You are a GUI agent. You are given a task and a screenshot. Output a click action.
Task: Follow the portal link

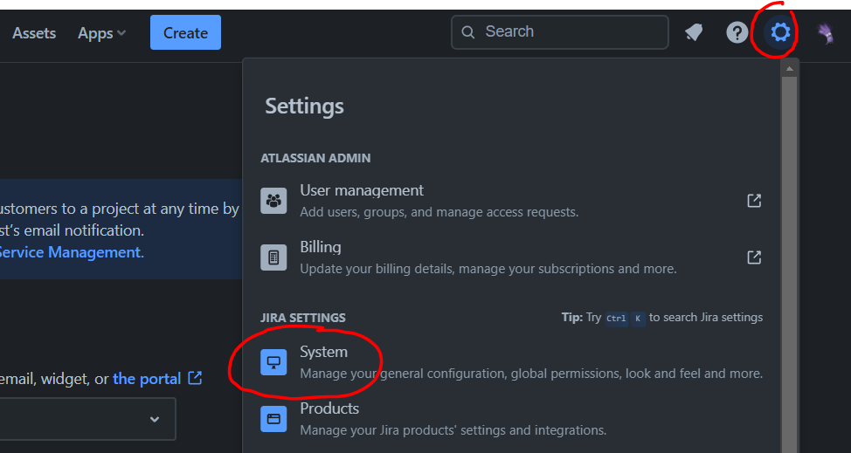147,378
